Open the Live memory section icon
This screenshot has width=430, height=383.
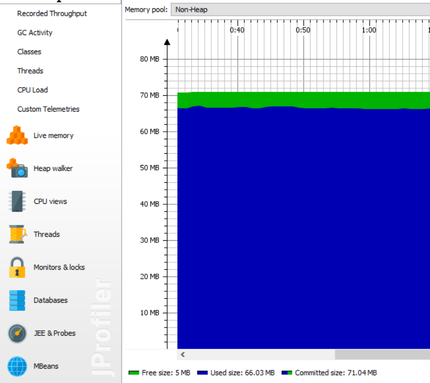coord(17,135)
